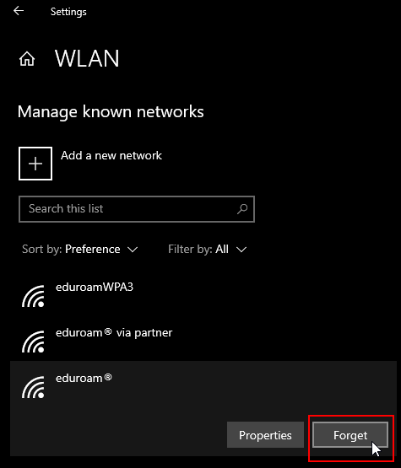Expand the Filter by chevron arrow
The width and height of the screenshot is (401, 468).
(241, 250)
